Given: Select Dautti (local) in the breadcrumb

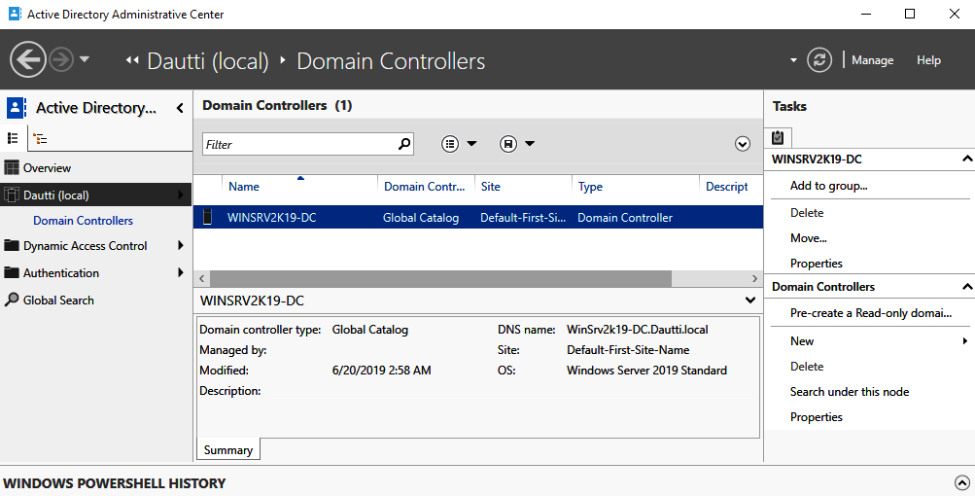Looking at the screenshot, I should click(208, 61).
